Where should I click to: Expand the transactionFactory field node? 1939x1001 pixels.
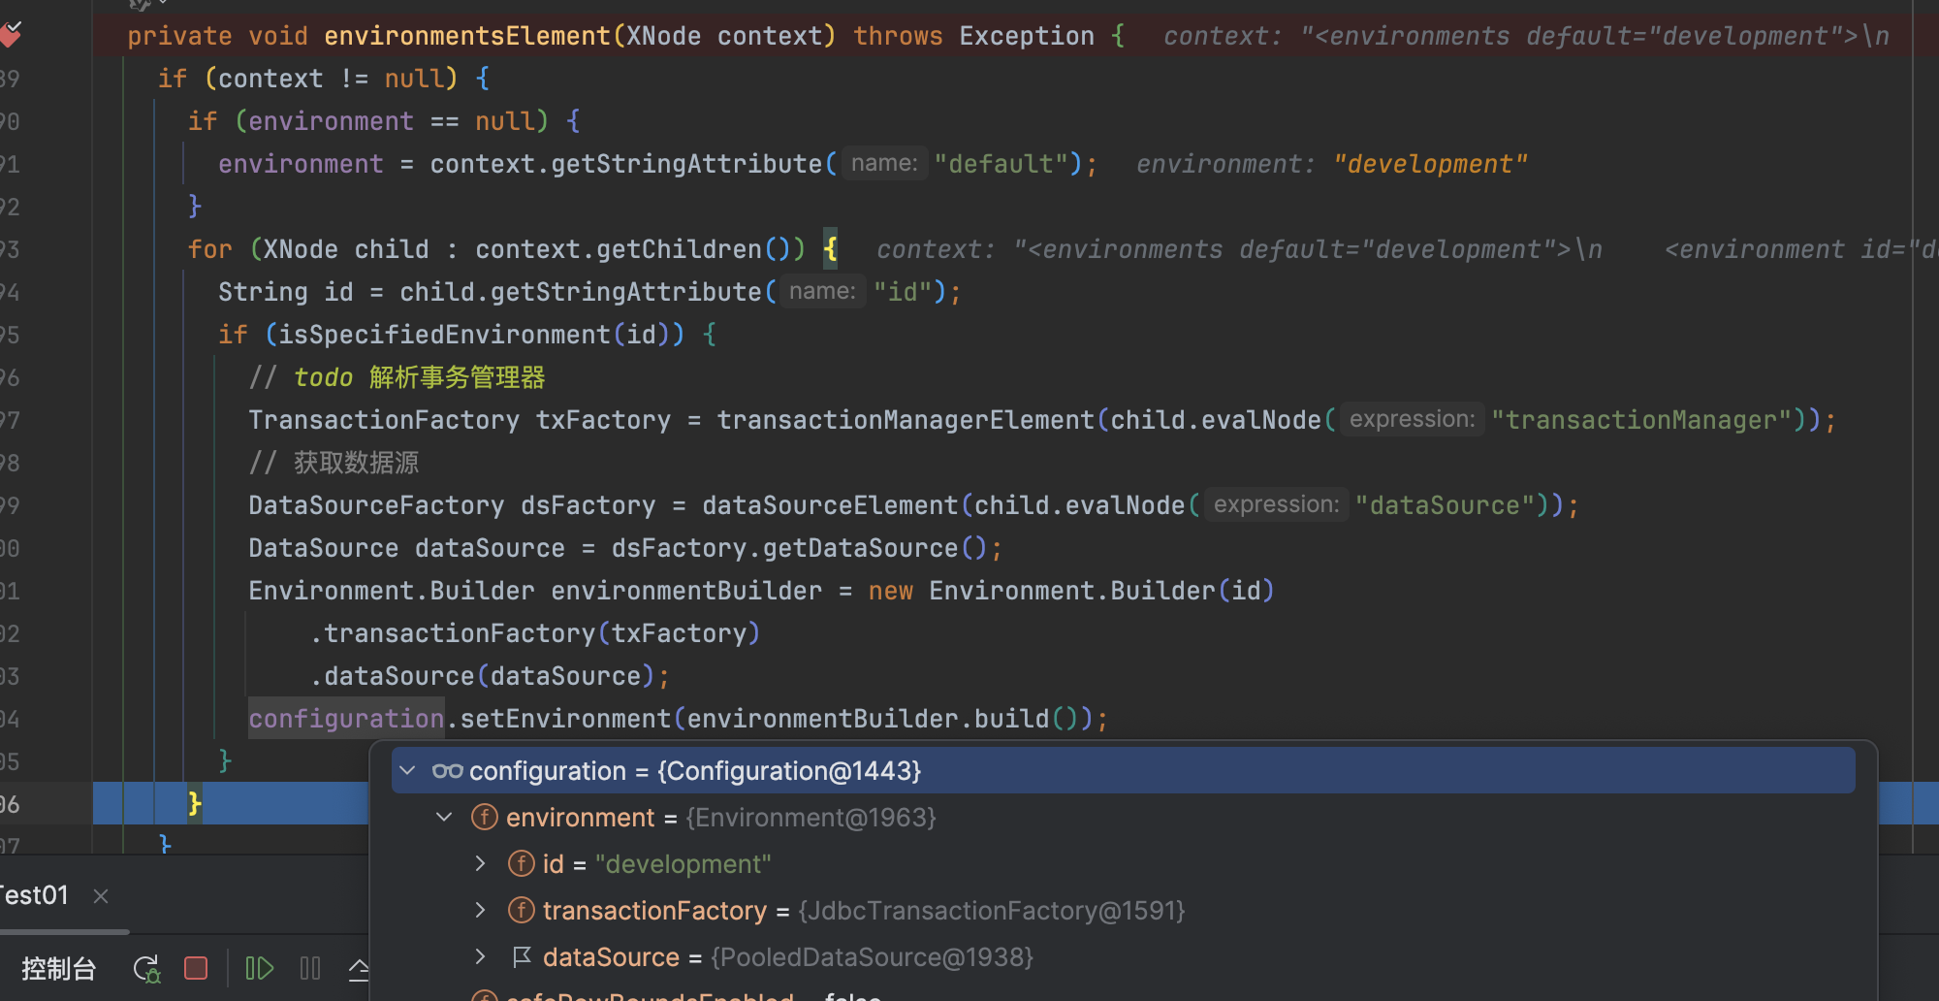point(480,911)
